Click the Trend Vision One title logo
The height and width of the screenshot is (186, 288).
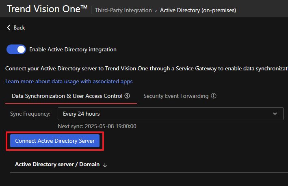(x=47, y=9)
